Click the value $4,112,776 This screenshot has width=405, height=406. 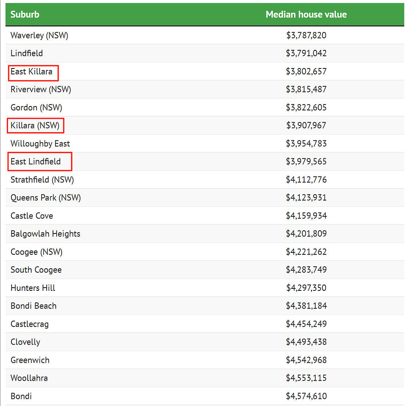click(x=306, y=180)
